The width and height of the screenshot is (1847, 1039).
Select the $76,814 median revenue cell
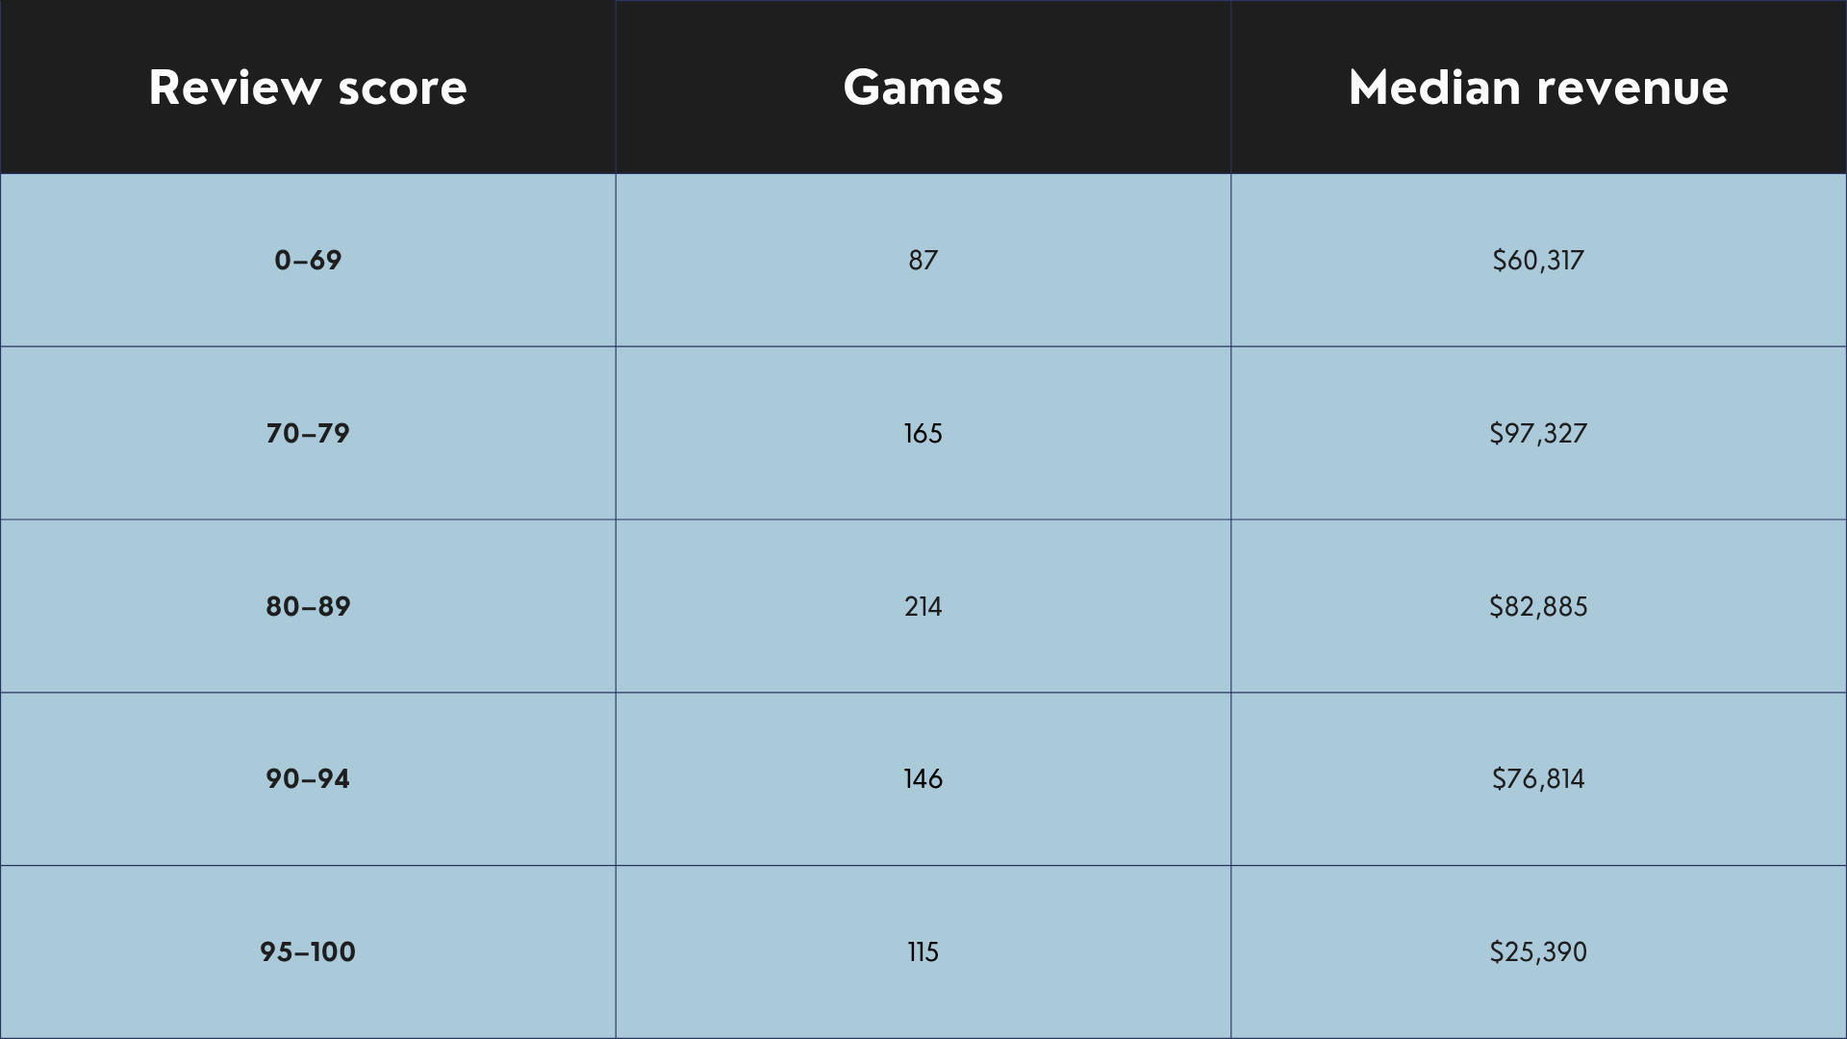(x=1539, y=779)
